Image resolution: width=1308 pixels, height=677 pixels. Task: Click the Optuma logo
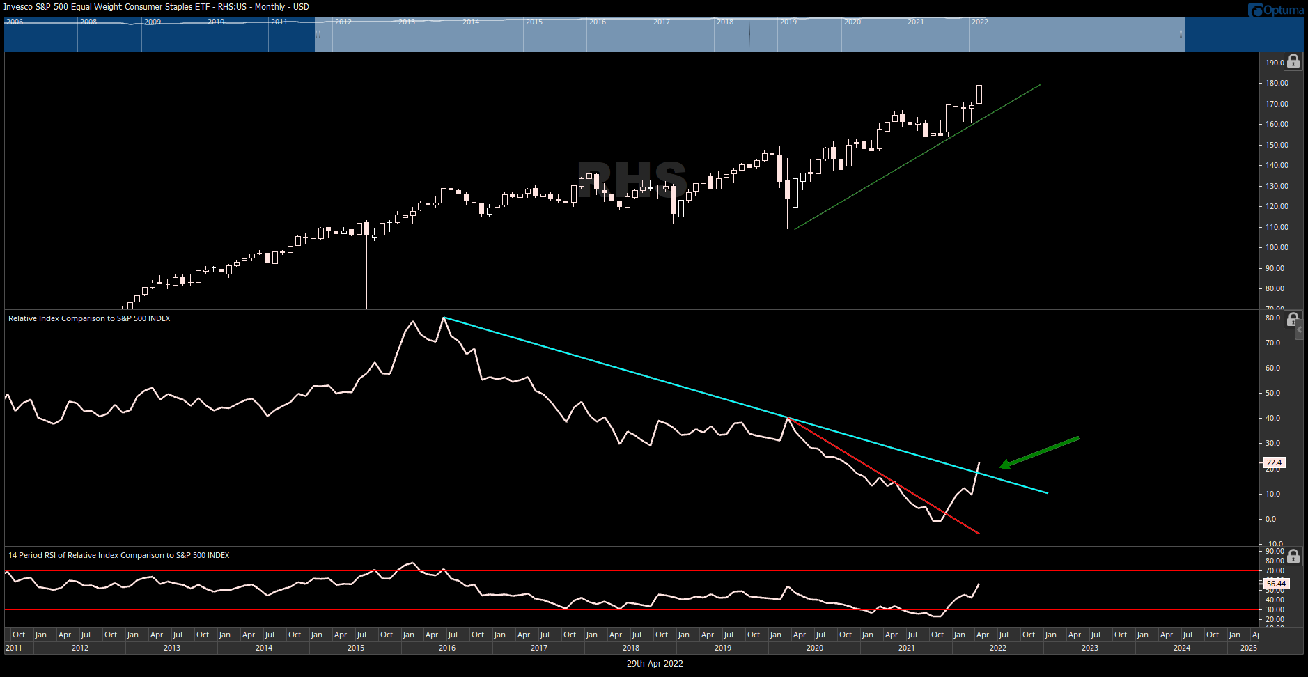tap(1275, 10)
